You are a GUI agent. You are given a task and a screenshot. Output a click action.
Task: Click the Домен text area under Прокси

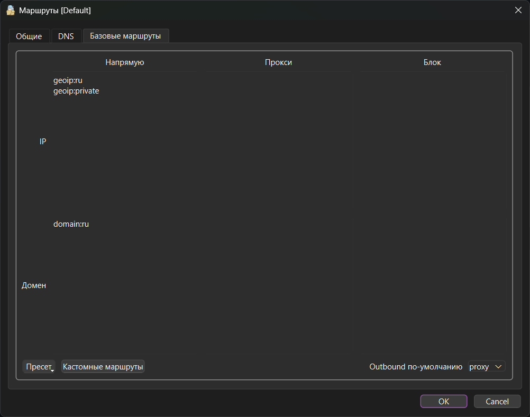[x=279, y=285]
